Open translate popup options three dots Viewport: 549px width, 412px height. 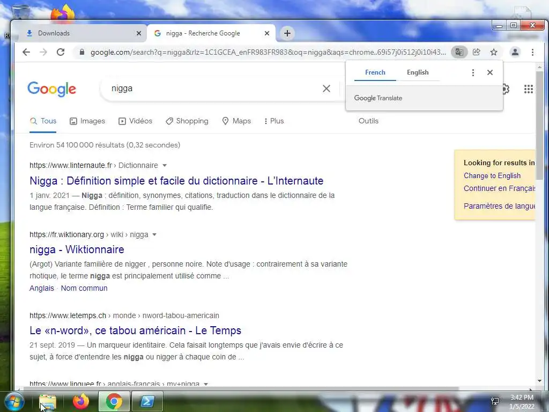click(x=473, y=72)
